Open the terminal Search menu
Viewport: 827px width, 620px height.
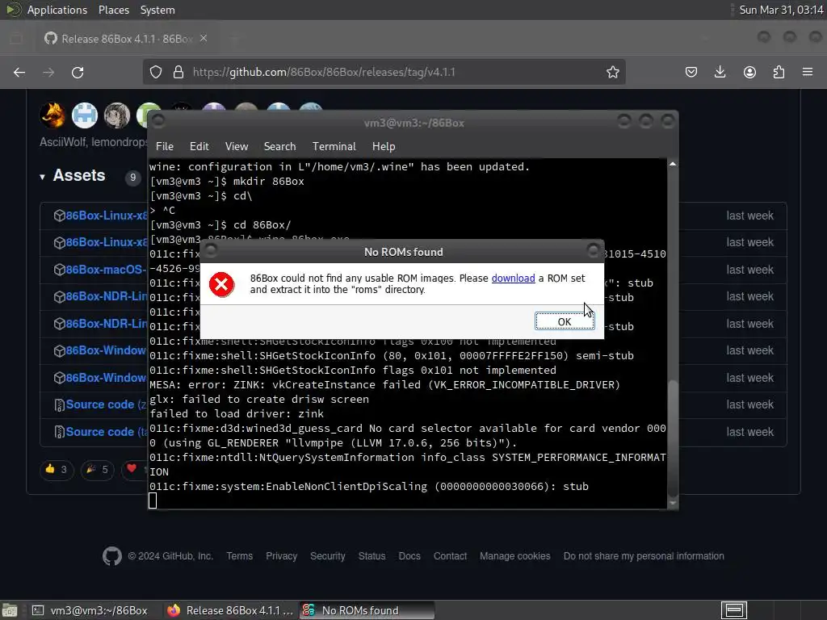(279, 147)
